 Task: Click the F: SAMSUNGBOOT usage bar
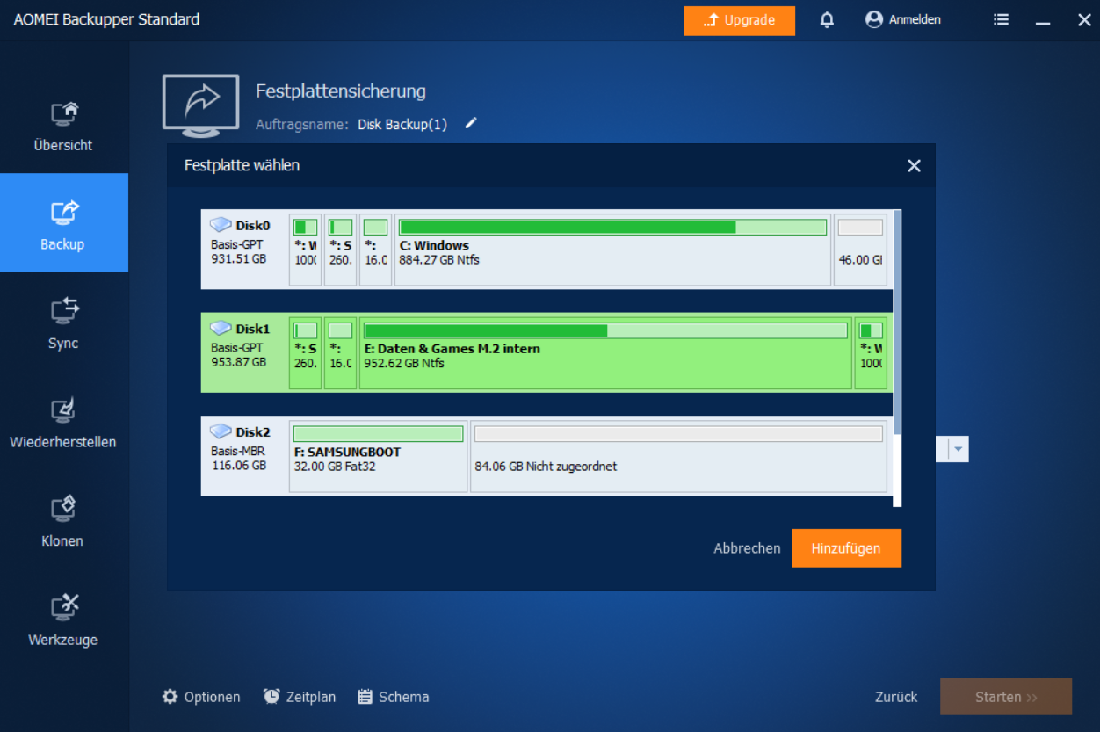point(378,434)
